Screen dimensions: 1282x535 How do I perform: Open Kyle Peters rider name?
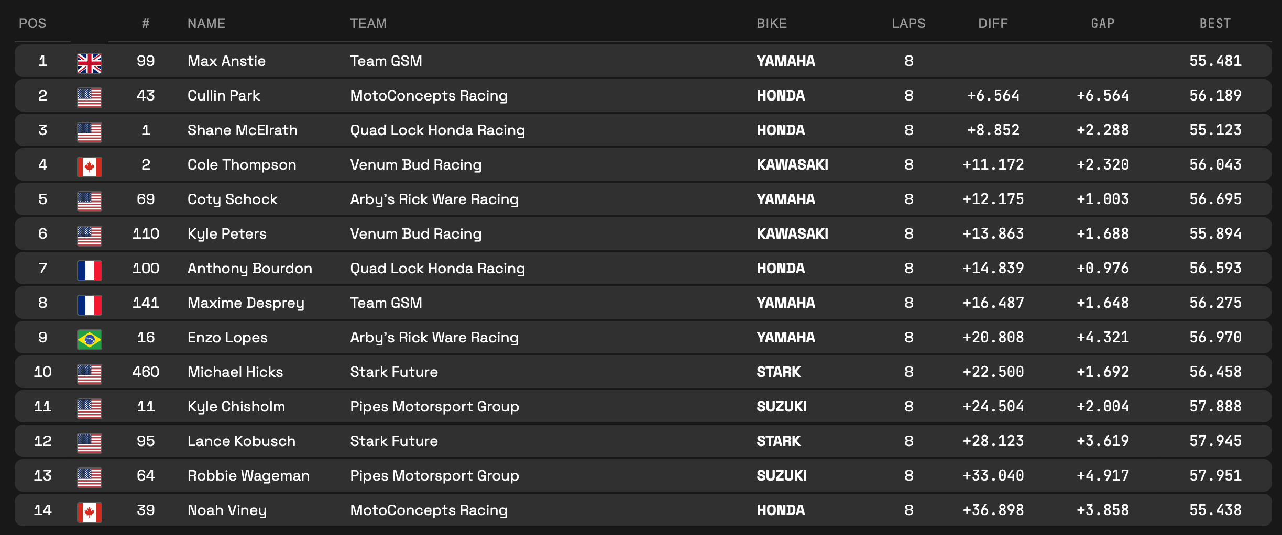pos(227,233)
